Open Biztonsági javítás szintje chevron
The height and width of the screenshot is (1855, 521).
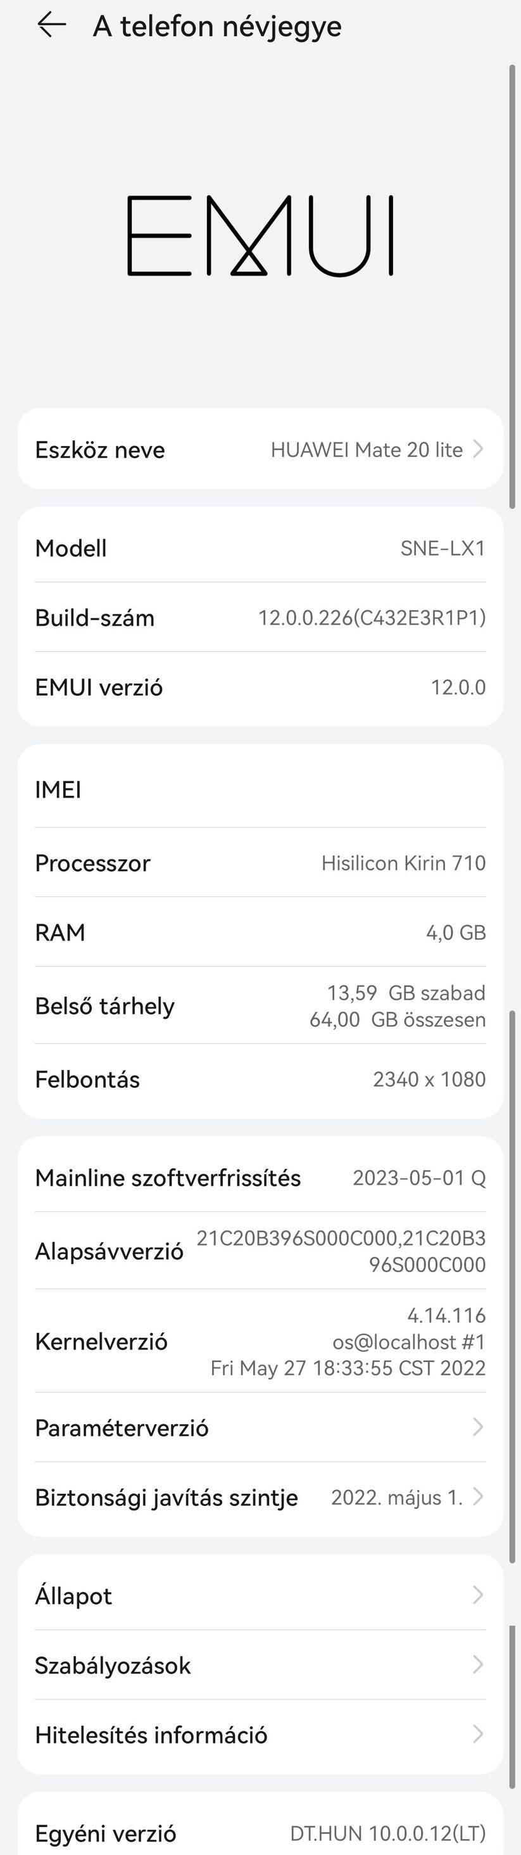(478, 1496)
